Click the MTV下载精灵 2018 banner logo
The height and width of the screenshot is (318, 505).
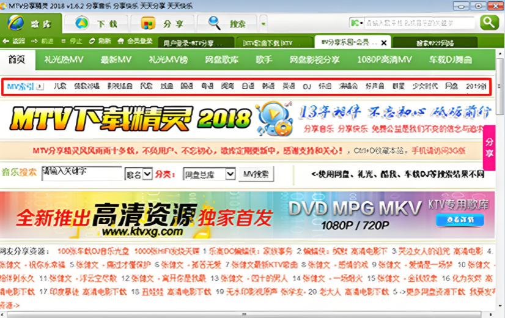130,119
